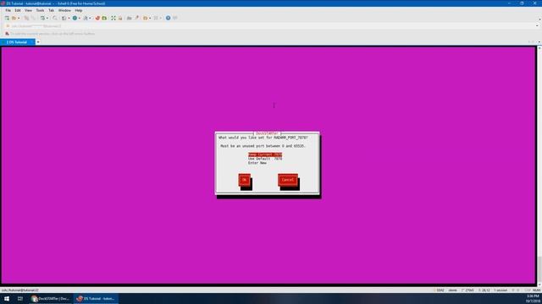The height and width of the screenshot is (304, 542).
Task: Select the Enter New option
Action: (257, 163)
